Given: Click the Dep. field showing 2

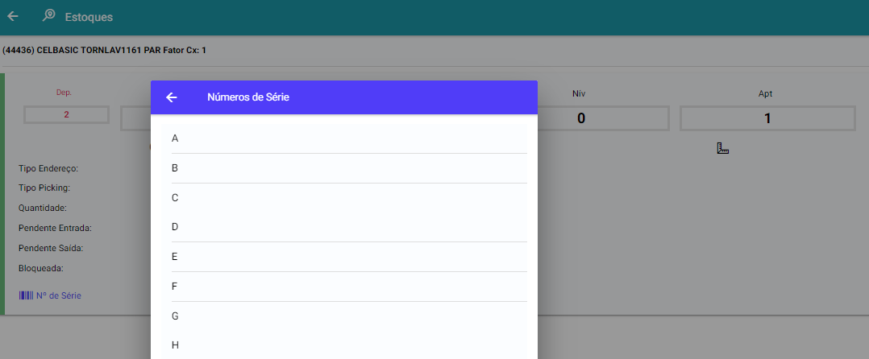Looking at the screenshot, I should click(66, 114).
